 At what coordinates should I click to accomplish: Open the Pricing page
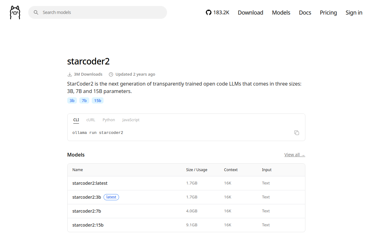pos(328,12)
